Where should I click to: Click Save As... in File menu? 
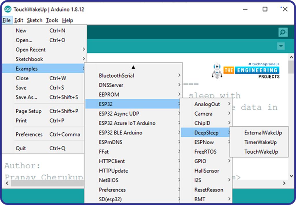(x=26, y=97)
